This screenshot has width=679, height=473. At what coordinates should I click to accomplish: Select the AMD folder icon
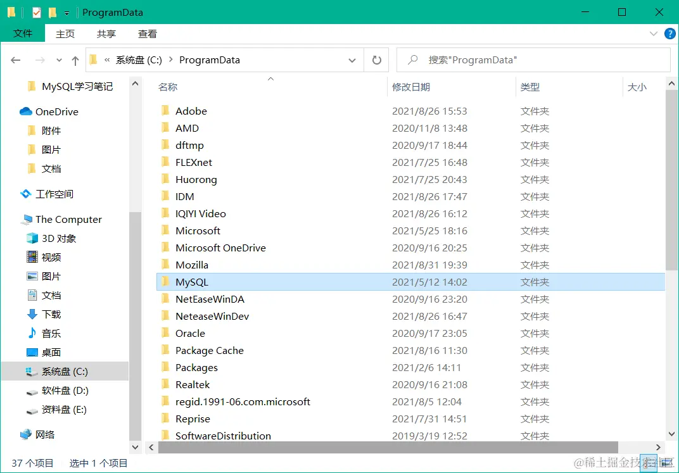165,128
